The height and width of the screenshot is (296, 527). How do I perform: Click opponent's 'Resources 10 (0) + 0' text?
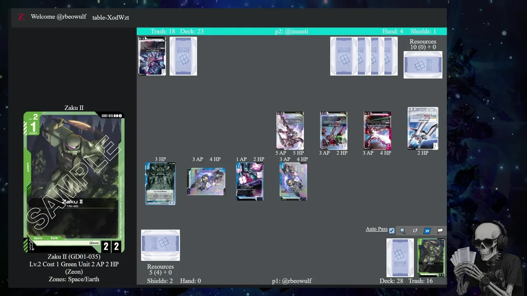click(x=423, y=44)
